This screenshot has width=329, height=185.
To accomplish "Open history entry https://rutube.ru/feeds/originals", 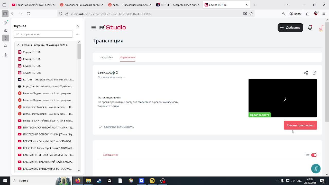I will [x=46, y=87].
